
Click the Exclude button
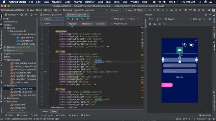[x=101, y=24]
